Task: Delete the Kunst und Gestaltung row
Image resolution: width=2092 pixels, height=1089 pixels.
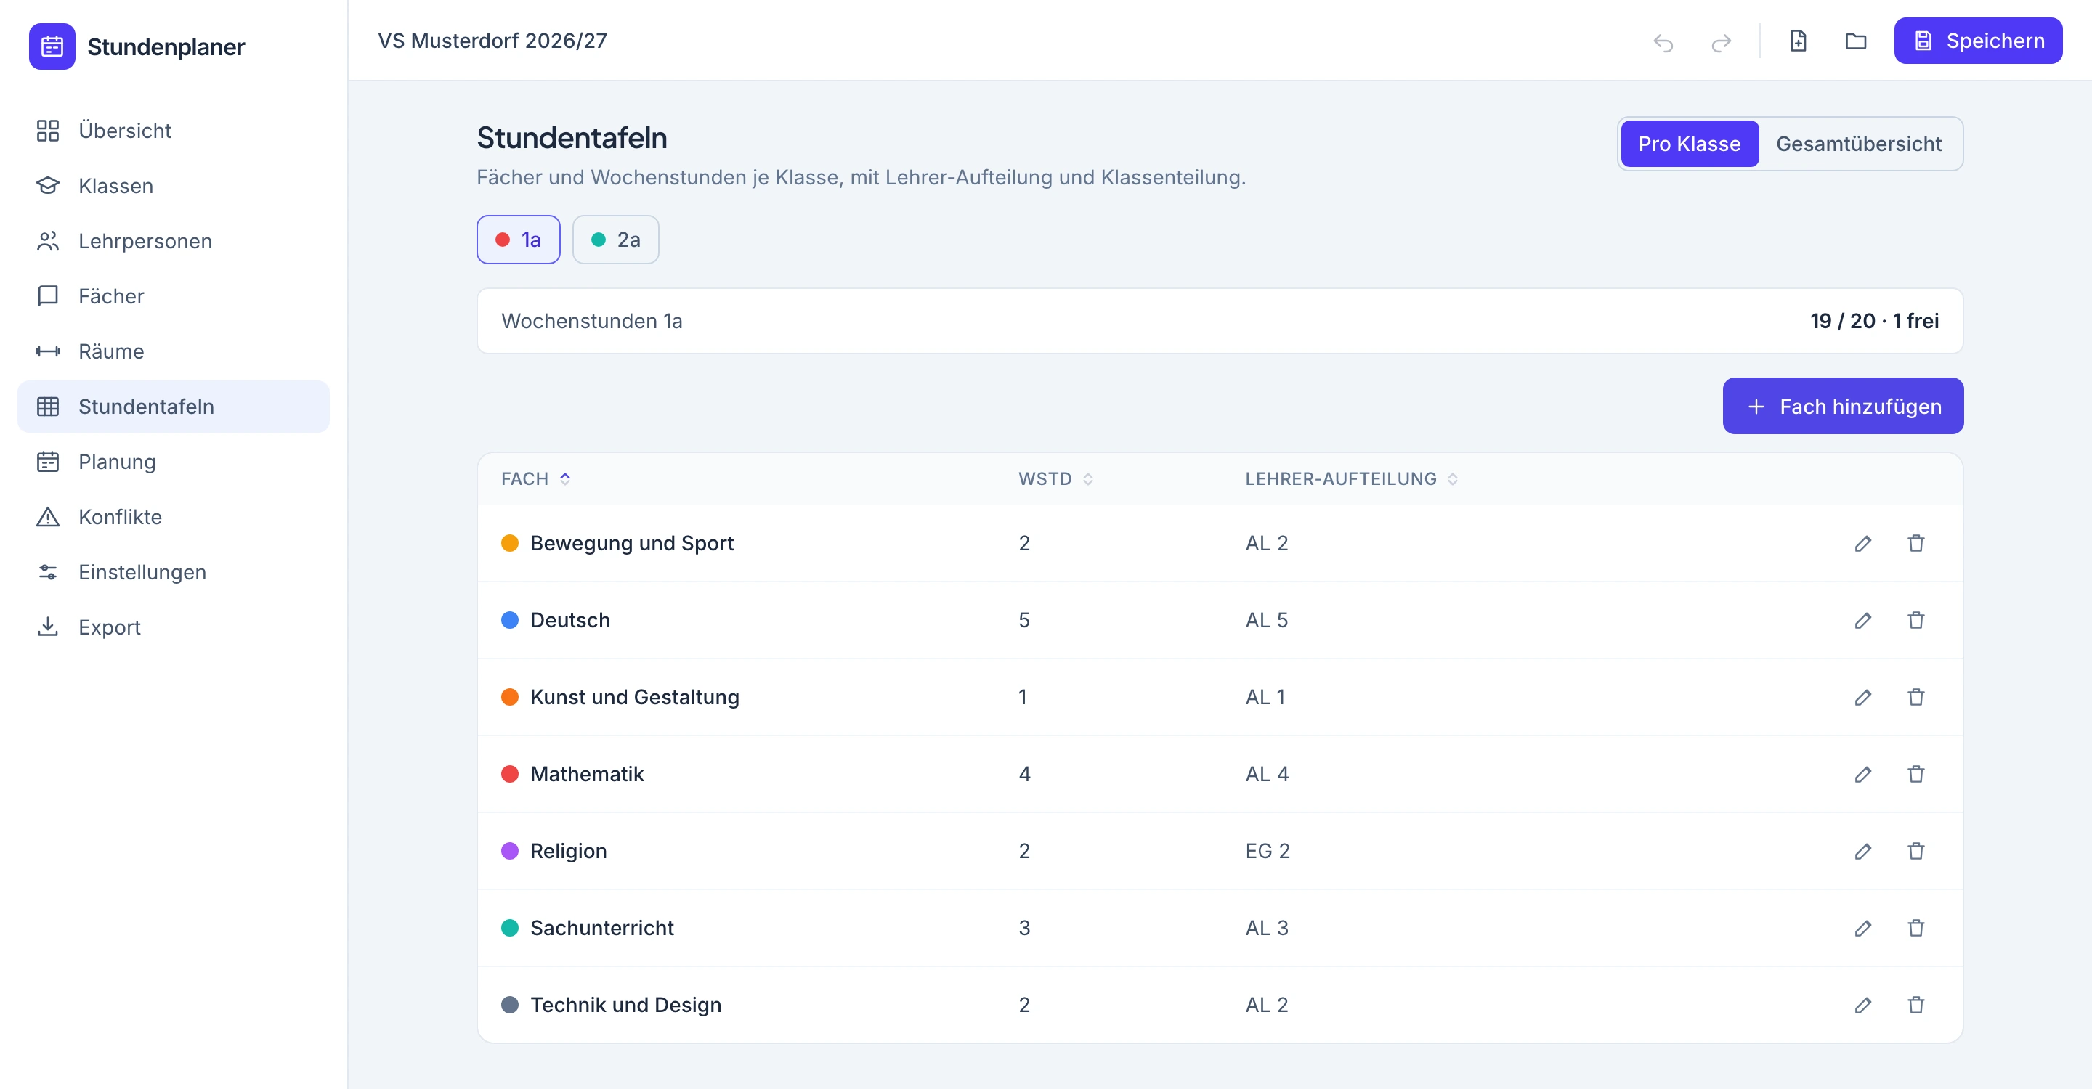Action: (x=1915, y=697)
